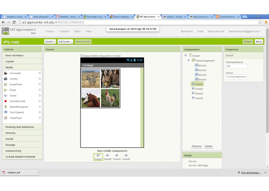Rename the selected component
Screen dimensions: 269x191
pos(197,146)
